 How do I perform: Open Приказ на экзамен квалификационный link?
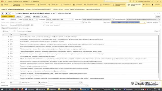[x=12, y=9]
